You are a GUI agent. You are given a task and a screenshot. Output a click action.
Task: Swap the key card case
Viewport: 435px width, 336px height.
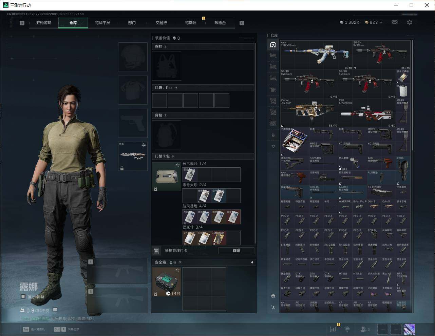(x=177, y=165)
